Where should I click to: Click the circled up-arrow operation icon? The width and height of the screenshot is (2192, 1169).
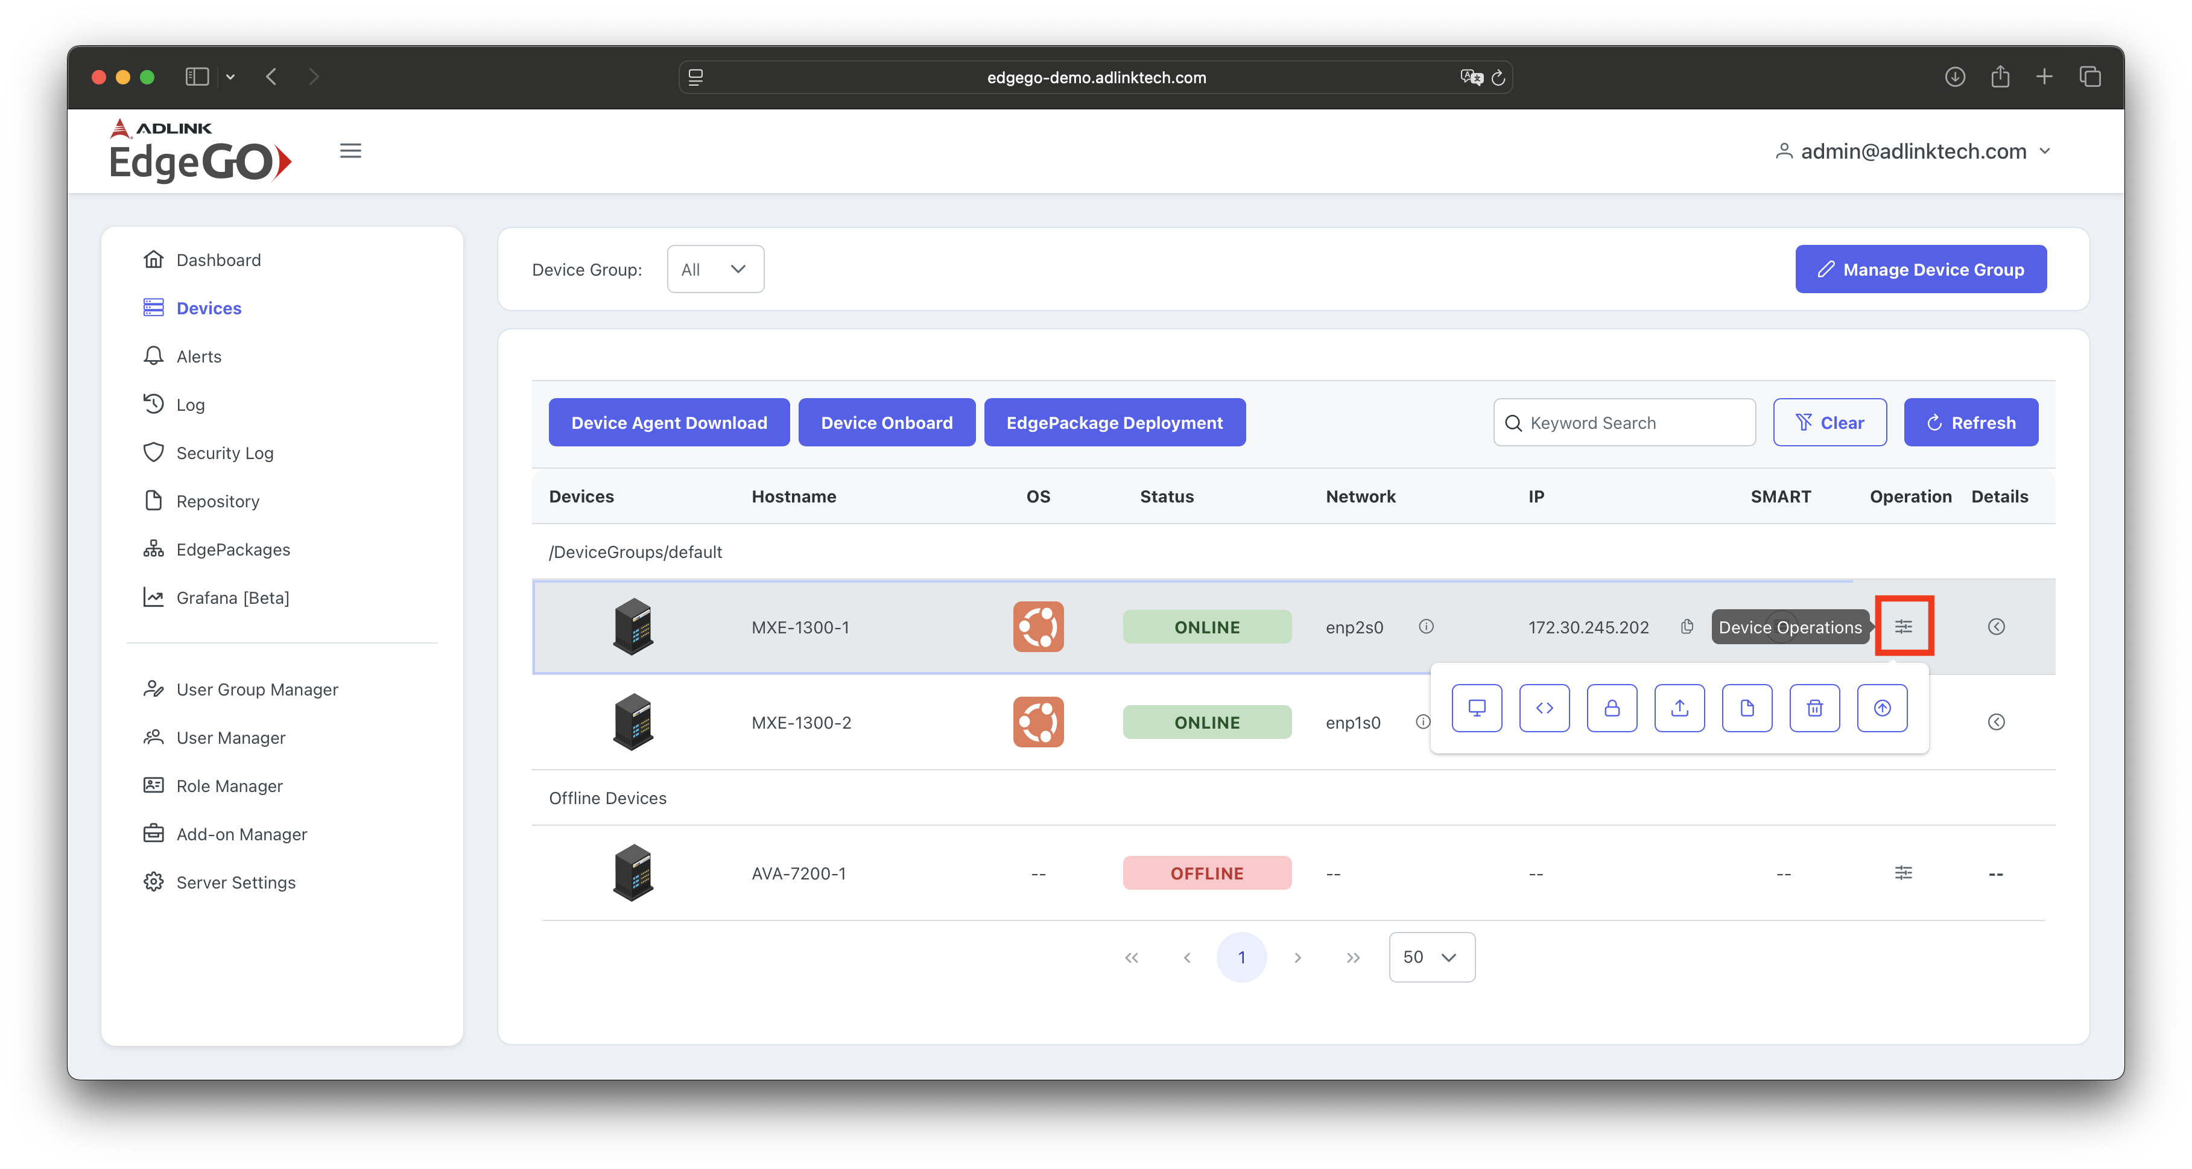click(x=1882, y=708)
